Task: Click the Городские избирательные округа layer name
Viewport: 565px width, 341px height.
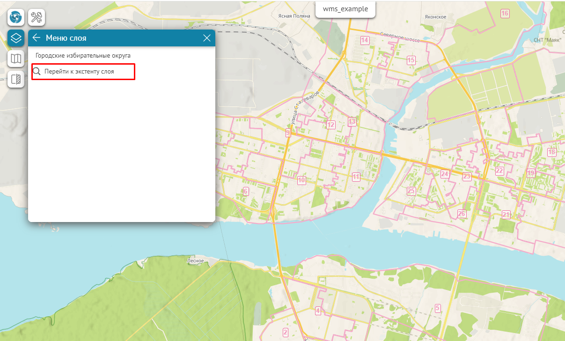Action: click(83, 55)
